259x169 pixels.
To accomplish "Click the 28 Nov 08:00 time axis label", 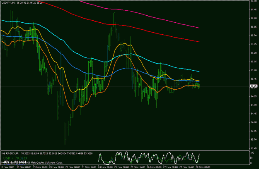I will (x=203, y=167).
